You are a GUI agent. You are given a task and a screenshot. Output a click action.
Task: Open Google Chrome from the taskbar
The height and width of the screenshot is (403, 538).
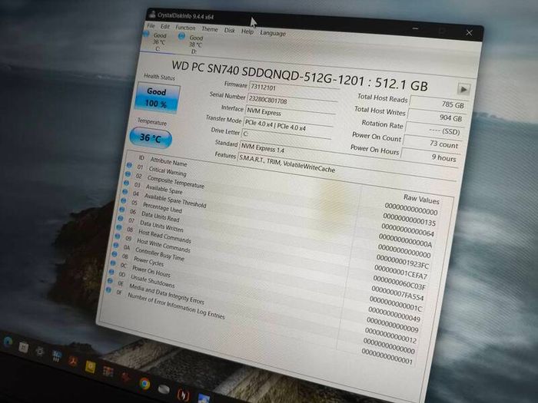pyautogui.click(x=144, y=384)
